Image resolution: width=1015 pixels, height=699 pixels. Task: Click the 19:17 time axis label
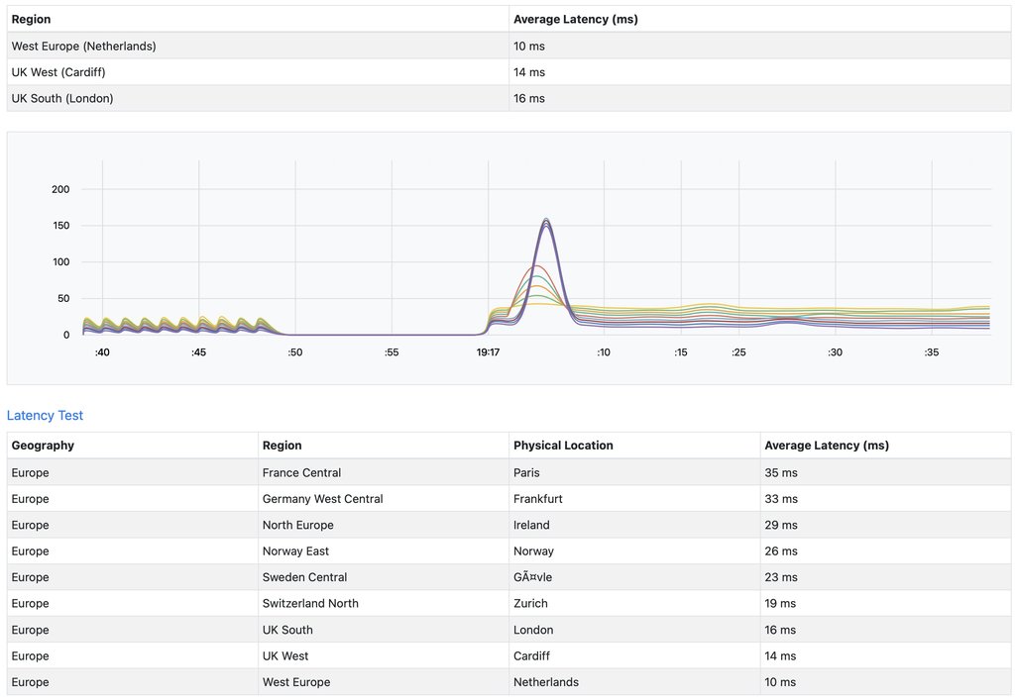pos(489,352)
